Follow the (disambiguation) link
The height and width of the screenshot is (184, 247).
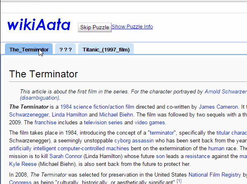[40, 98]
